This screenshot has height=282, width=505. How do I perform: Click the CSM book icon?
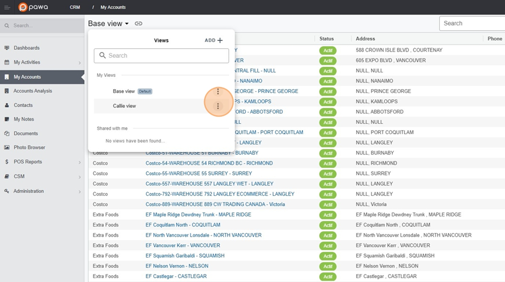tap(7, 177)
